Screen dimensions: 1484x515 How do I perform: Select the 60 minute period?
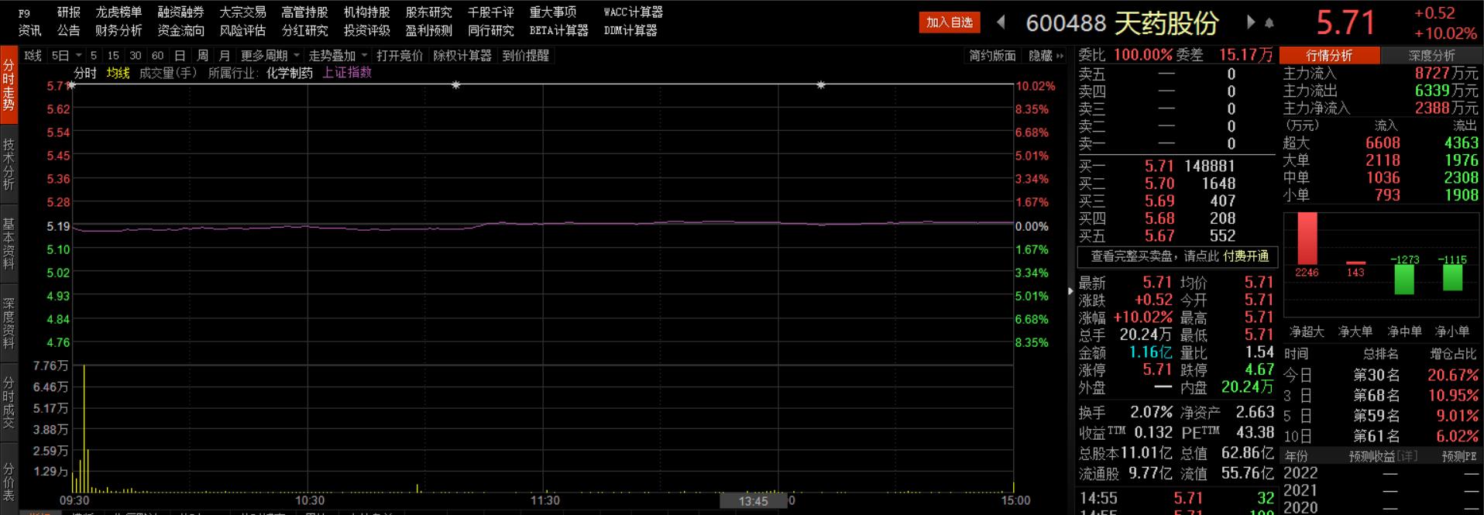click(158, 56)
